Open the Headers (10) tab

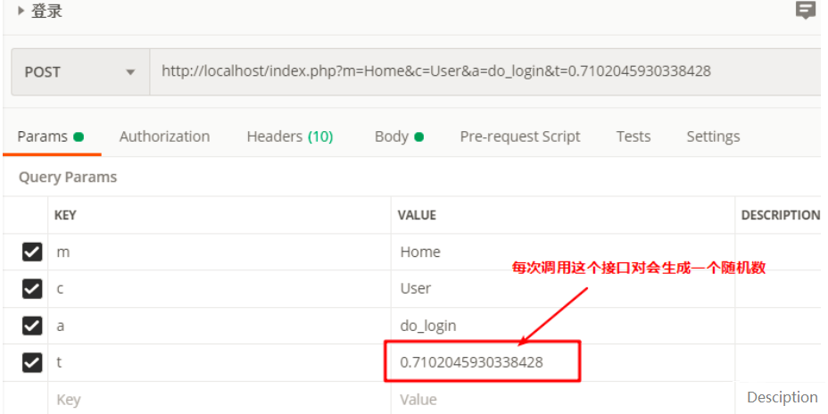(289, 137)
